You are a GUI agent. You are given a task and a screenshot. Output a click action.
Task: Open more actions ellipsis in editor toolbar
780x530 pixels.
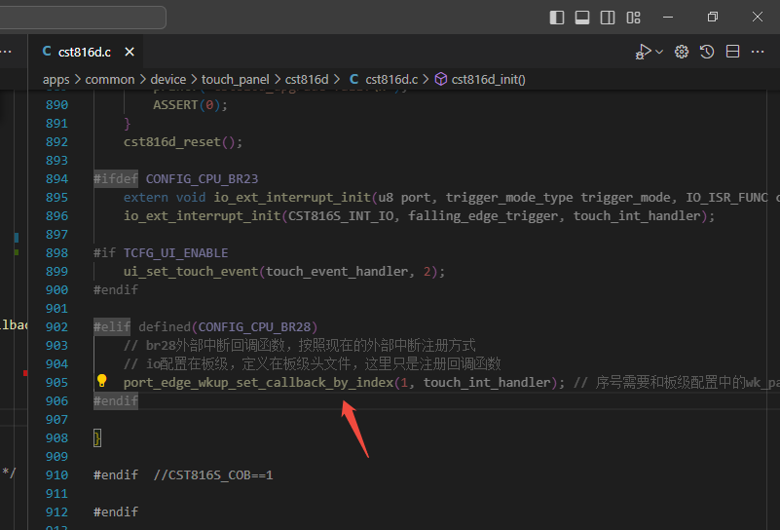758,52
